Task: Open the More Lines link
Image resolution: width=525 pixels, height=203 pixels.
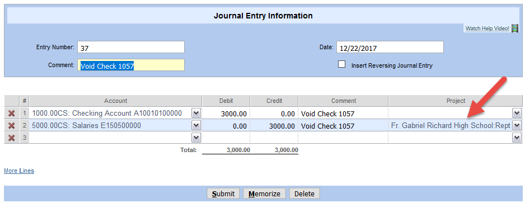Action: pos(19,171)
